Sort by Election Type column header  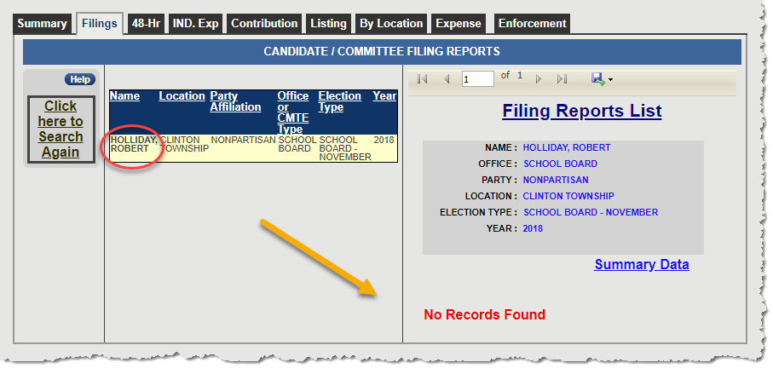coord(340,101)
